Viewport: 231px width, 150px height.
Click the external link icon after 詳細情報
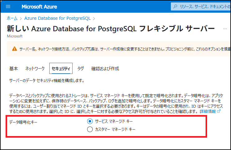(x=219, y=111)
